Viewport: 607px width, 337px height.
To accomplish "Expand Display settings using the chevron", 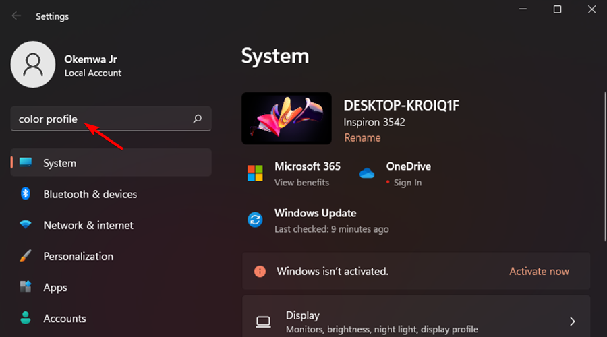I will pos(572,321).
